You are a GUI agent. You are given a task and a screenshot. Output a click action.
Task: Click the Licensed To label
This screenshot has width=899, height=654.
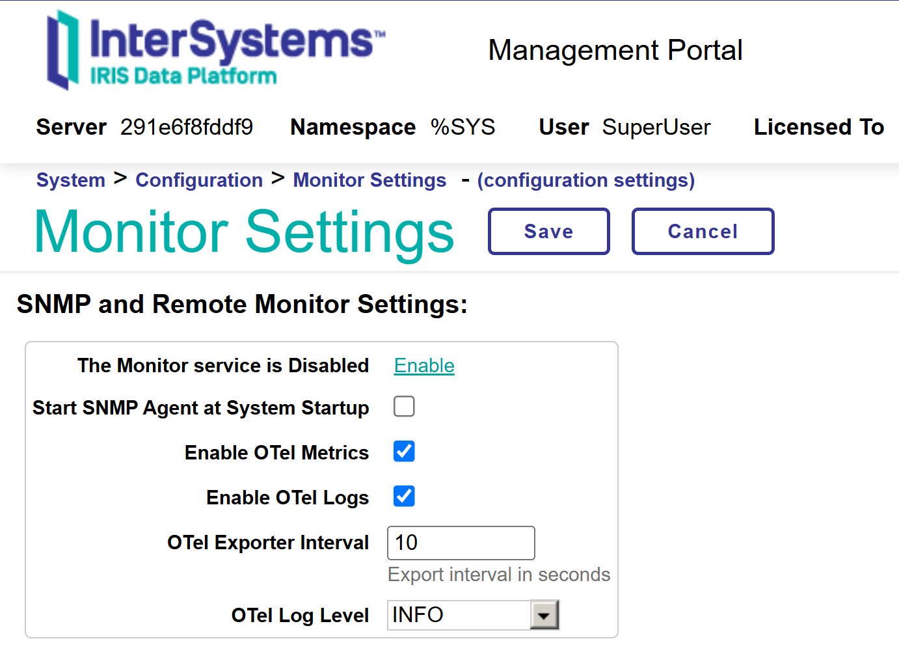(818, 127)
